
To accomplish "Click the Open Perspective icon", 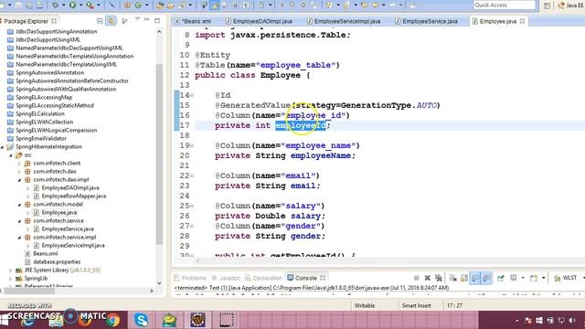I will coord(547,5).
